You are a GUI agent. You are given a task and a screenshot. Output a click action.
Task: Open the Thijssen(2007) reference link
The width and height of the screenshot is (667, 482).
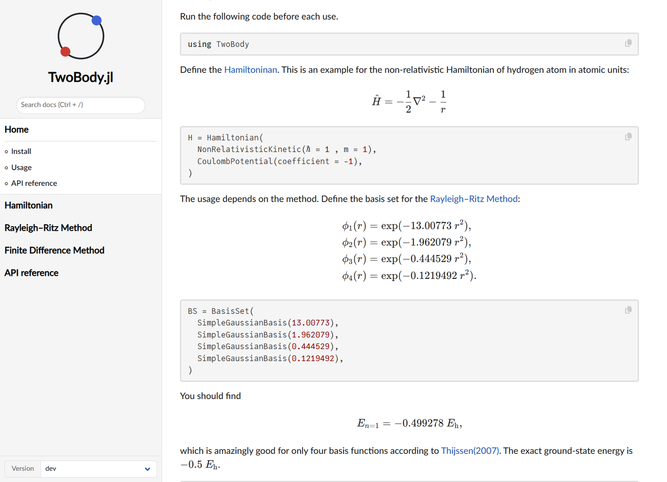[x=470, y=451]
